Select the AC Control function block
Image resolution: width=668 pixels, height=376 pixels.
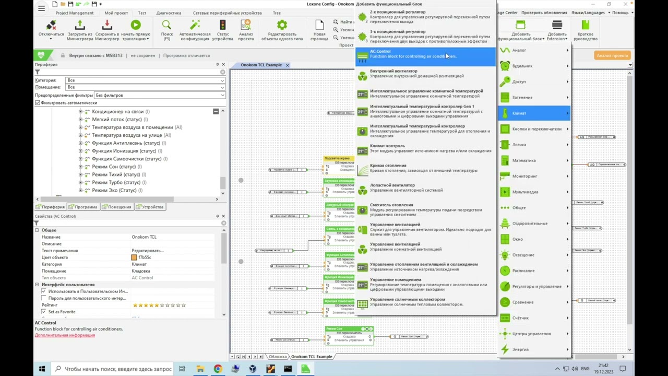click(425, 56)
